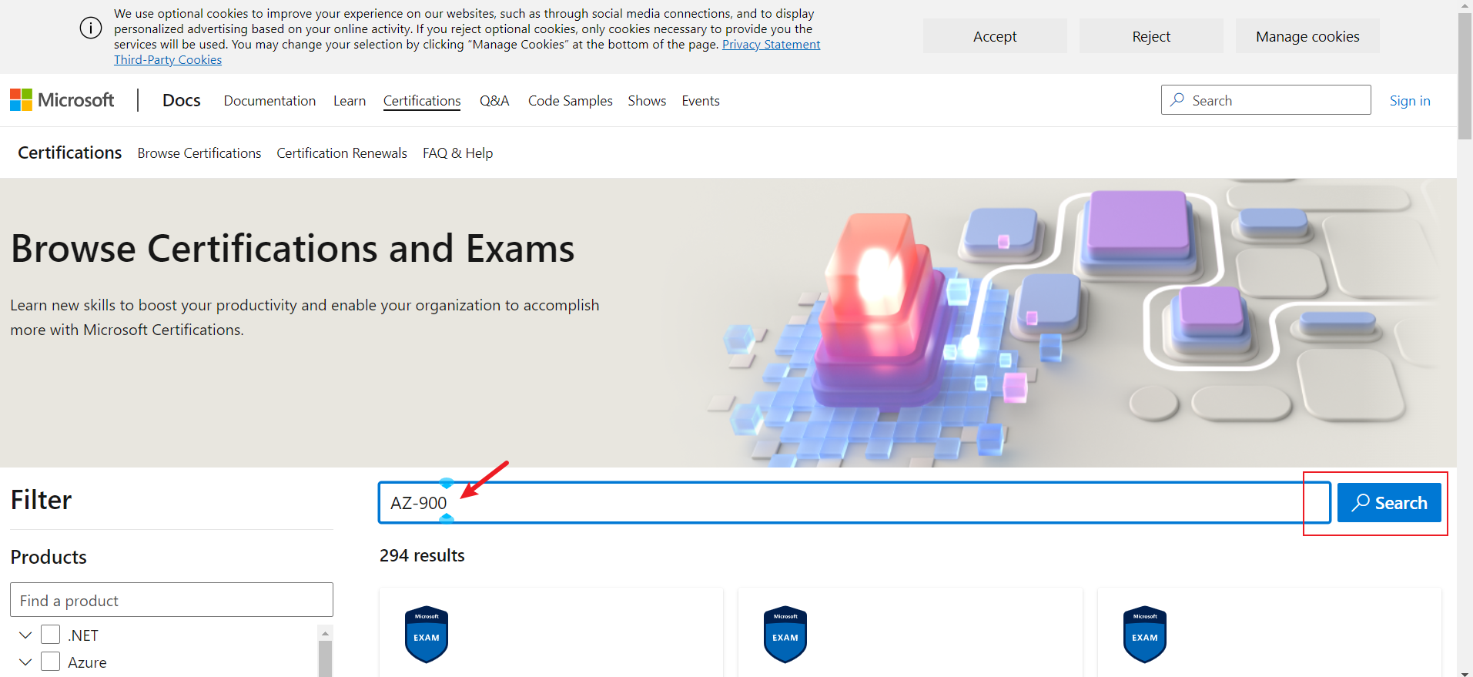Open Manage cookies settings
Viewport: 1473px width, 677px height.
(x=1307, y=36)
